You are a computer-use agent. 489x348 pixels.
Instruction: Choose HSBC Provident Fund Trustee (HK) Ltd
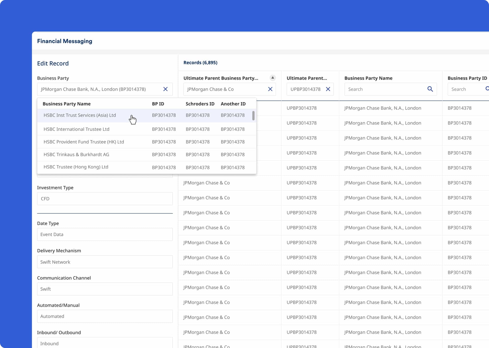pyautogui.click(x=146, y=142)
